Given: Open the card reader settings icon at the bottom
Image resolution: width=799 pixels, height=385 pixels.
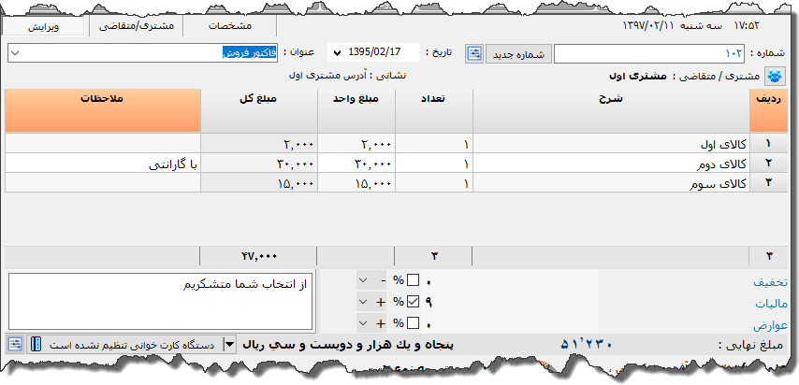Looking at the screenshot, I should (15, 344).
